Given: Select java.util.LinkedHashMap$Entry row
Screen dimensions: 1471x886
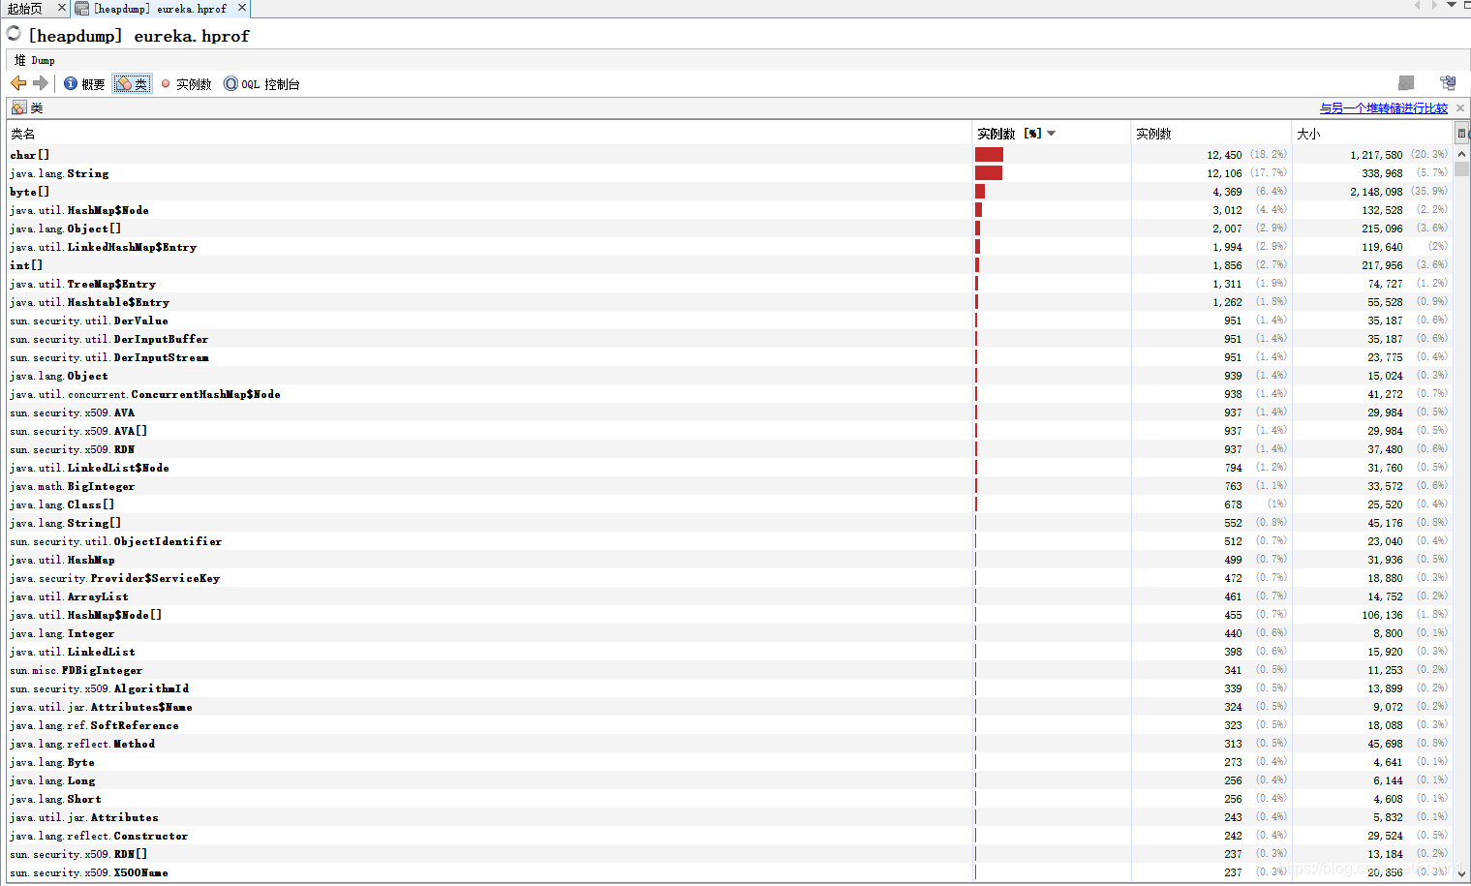Looking at the screenshot, I should click(x=731, y=247).
